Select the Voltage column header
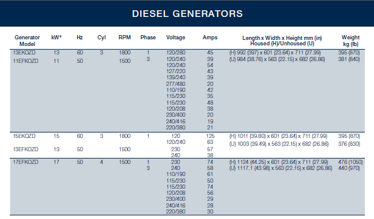This screenshot has width=374, height=219. [x=175, y=38]
